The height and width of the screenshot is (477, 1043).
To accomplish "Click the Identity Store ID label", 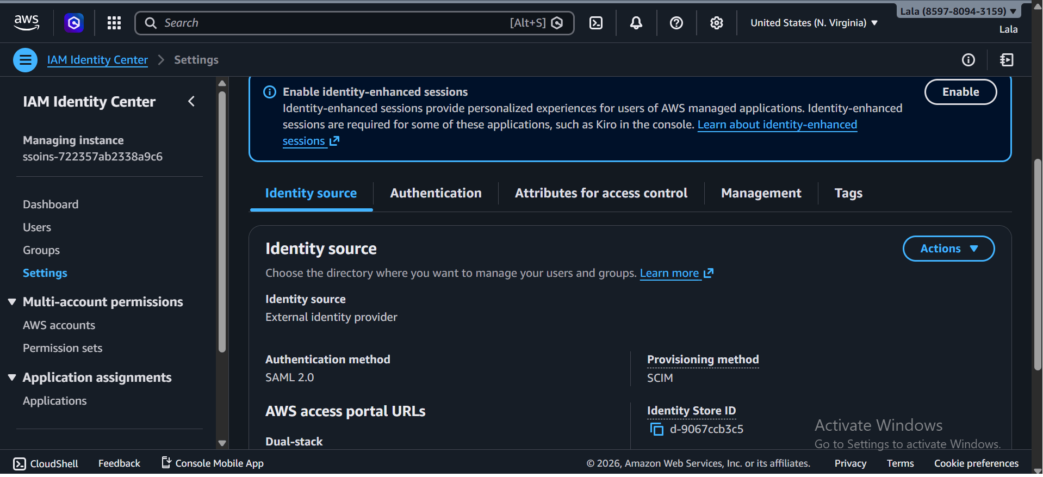I will (691, 411).
